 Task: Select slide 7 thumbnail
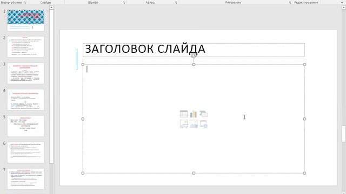[25, 179]
